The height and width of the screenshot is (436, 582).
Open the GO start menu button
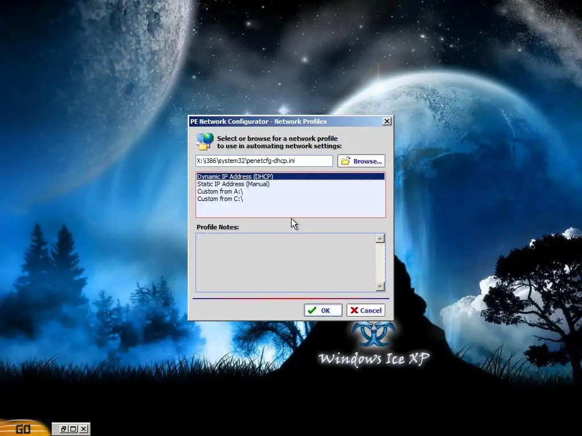coord(23,429)
